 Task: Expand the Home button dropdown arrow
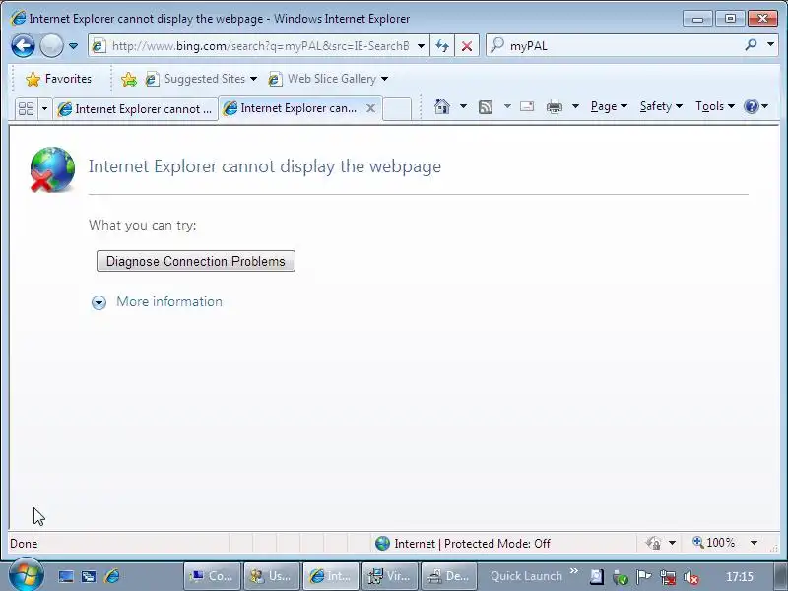463,106
